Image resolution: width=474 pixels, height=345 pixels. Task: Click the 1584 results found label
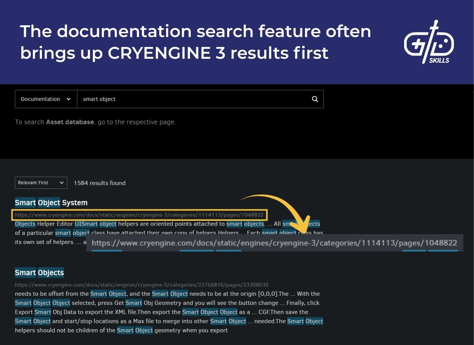99,183
